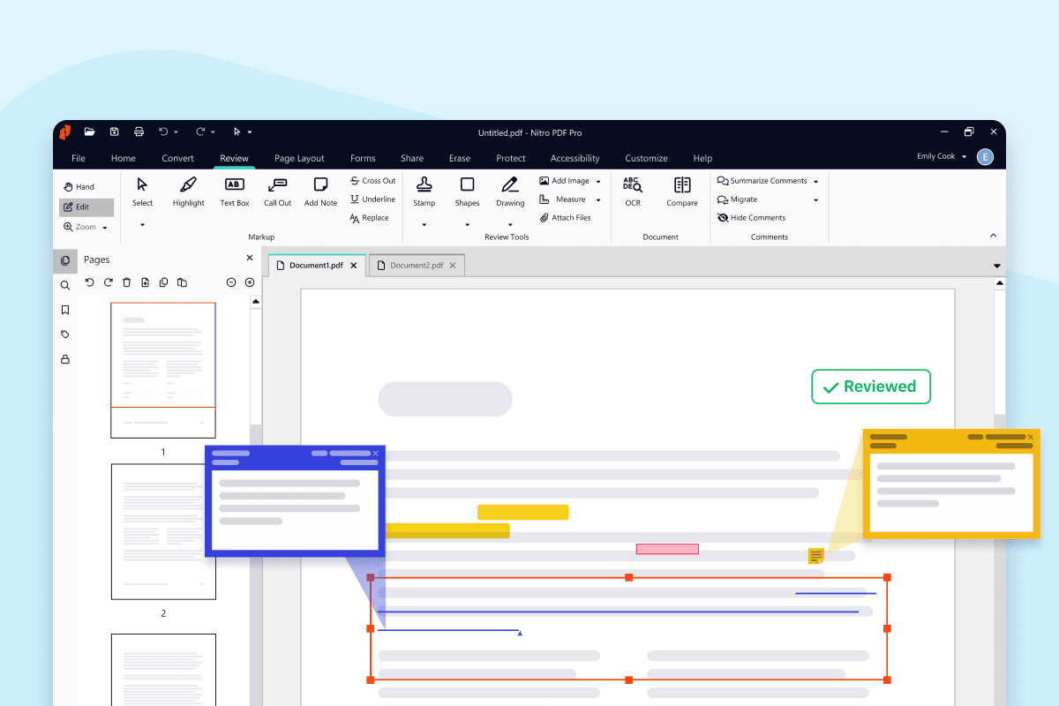This screenshot has height=706, width=1059.
Task: Select the Highlight tool in Markup group
Action: pyautogui.click(x=188, y=192)
